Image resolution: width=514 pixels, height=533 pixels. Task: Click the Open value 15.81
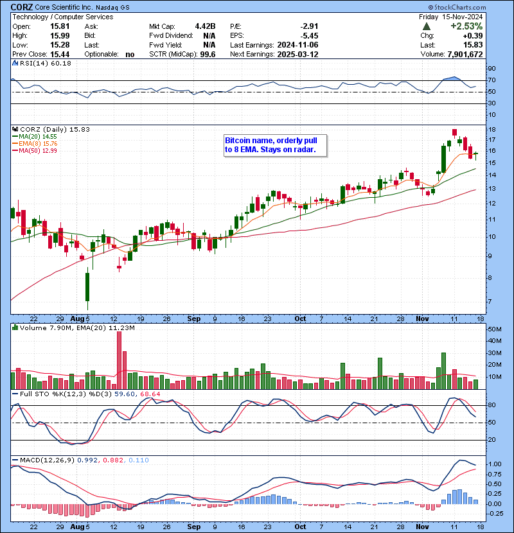click(60, 26)
